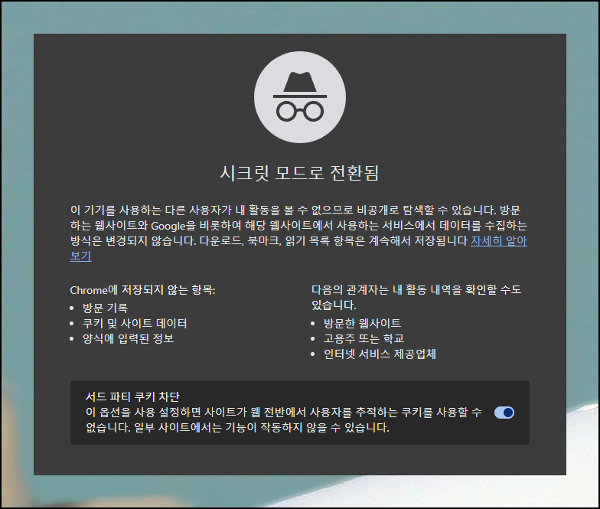Select the 고용주 또는 학교 item
Screen dimensions: 600x509
pos(364,338)
